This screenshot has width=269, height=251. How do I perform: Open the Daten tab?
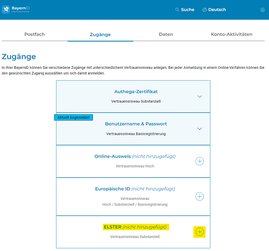(x=166, y=34)
